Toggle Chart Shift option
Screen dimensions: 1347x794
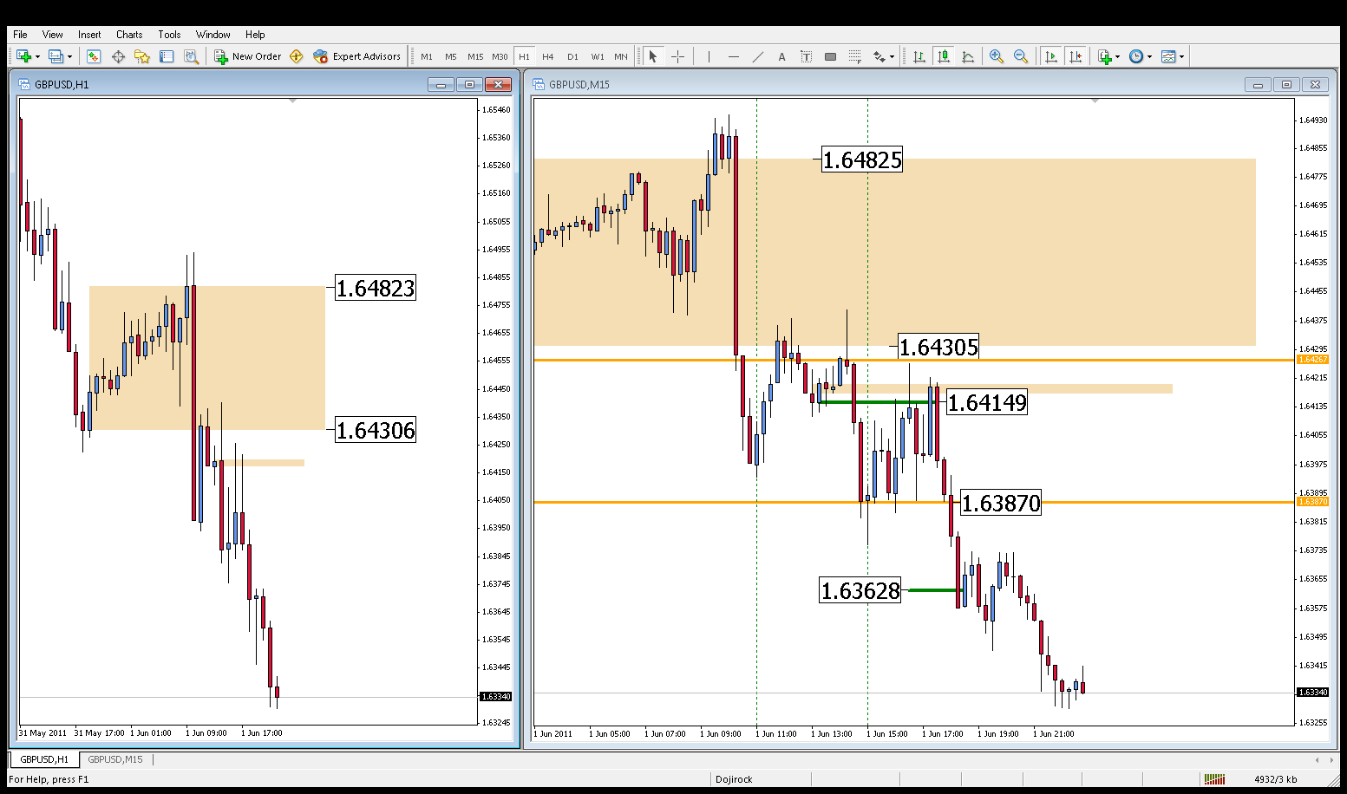tap(1076, 56)
